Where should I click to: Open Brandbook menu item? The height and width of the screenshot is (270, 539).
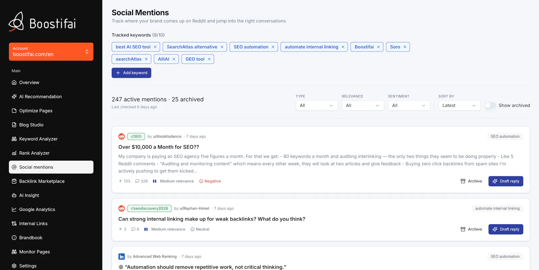51,238
